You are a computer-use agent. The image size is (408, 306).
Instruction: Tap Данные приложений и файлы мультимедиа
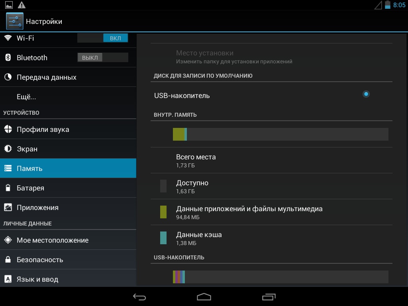(249, 212)
